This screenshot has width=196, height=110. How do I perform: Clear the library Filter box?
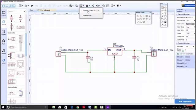point(24,12)
